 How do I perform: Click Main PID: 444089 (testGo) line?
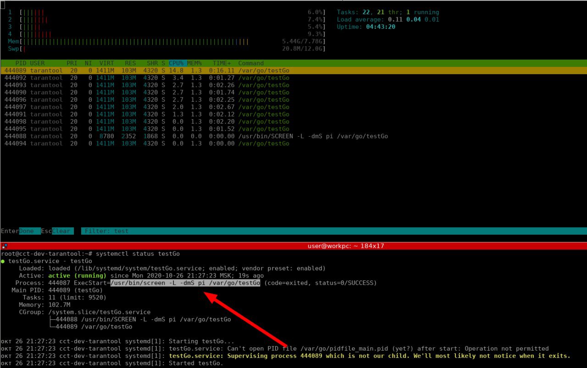pyautogui.click(x=56, y=290)
